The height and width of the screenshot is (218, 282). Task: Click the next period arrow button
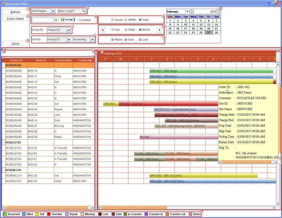pyautogui.click(x=160, y=30)
